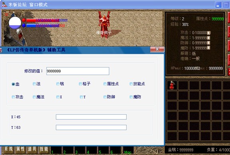230x155 pixels.
Task: Click quick slot 2 in hotbar
Action: 68,150
